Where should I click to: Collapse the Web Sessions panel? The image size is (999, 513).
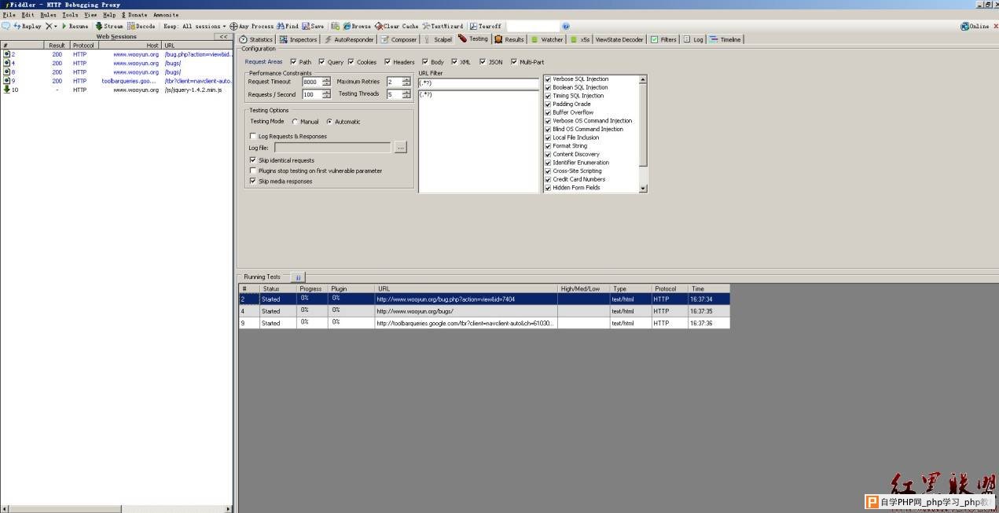point(223,36)
